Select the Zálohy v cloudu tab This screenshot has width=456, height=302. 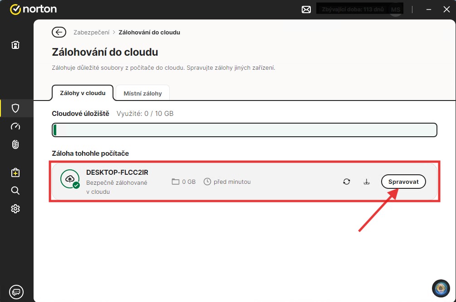83,93
